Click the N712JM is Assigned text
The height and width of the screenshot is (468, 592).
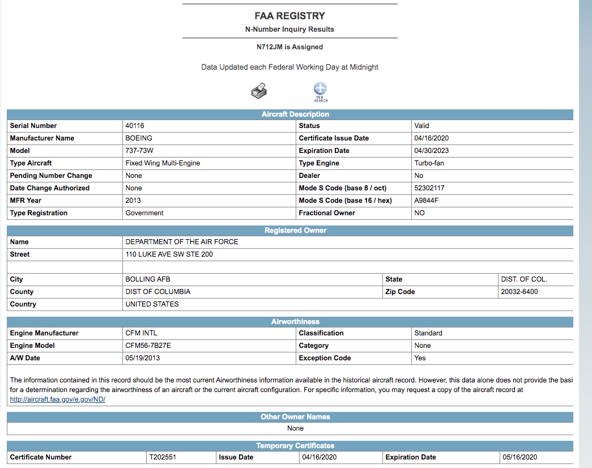289,47
